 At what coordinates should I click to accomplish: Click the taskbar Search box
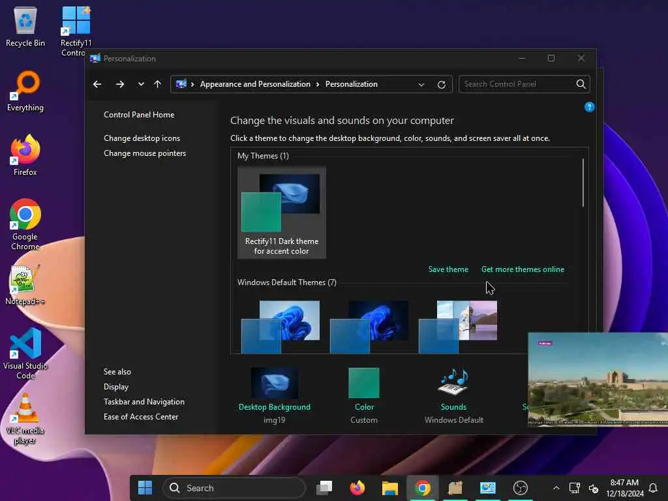point(234,488)
